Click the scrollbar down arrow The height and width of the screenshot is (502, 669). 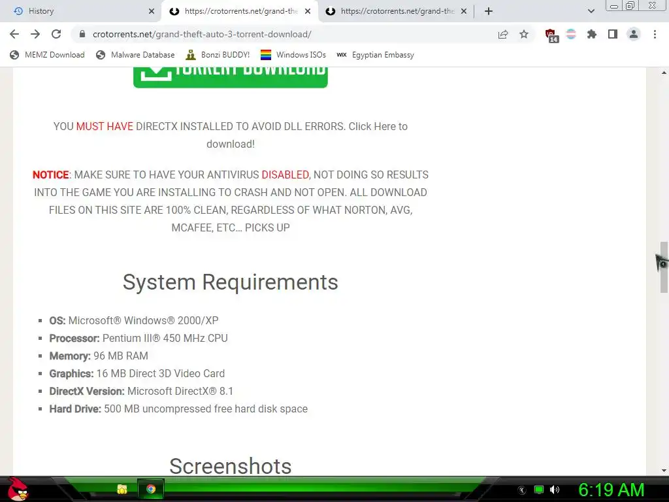tap(664, 471)
